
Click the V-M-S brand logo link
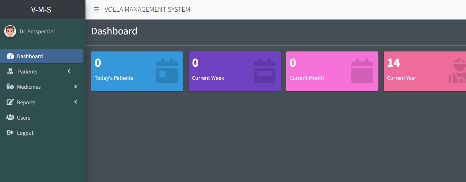[x=41, y=10]
